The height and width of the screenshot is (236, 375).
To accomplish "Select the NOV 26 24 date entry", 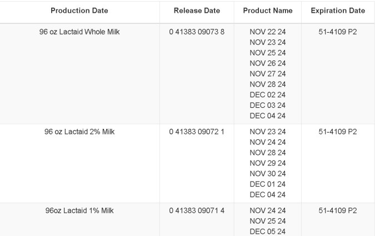I will coord(268,63).
